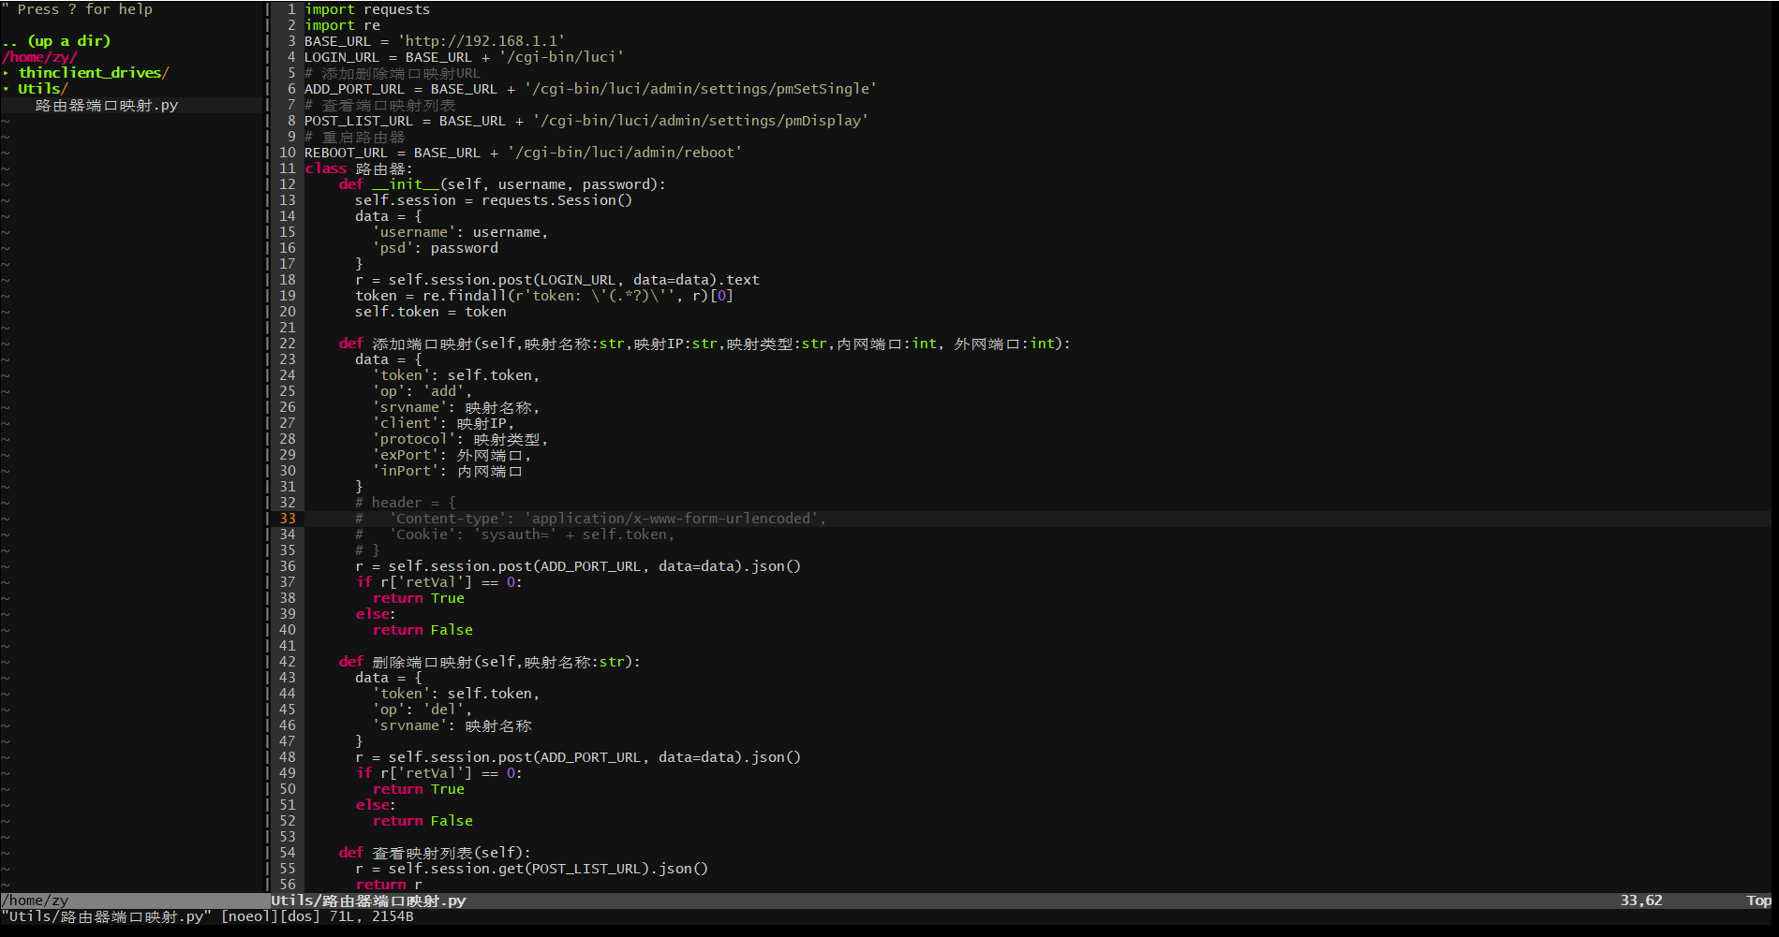Click the BASE_URL string 'http://192.168.1.1'
The height and width of the screenshot is (937, 1779).
coord(482,41)
